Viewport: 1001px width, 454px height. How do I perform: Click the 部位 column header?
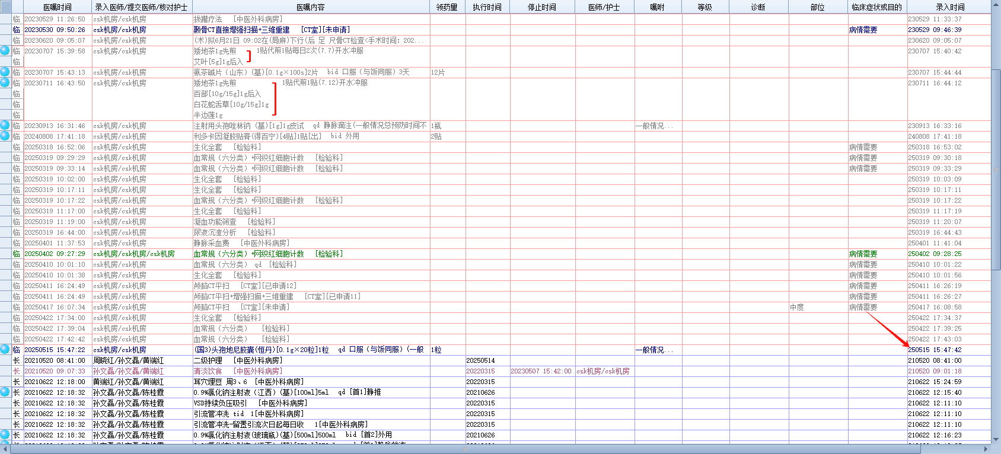pos(818,7)
